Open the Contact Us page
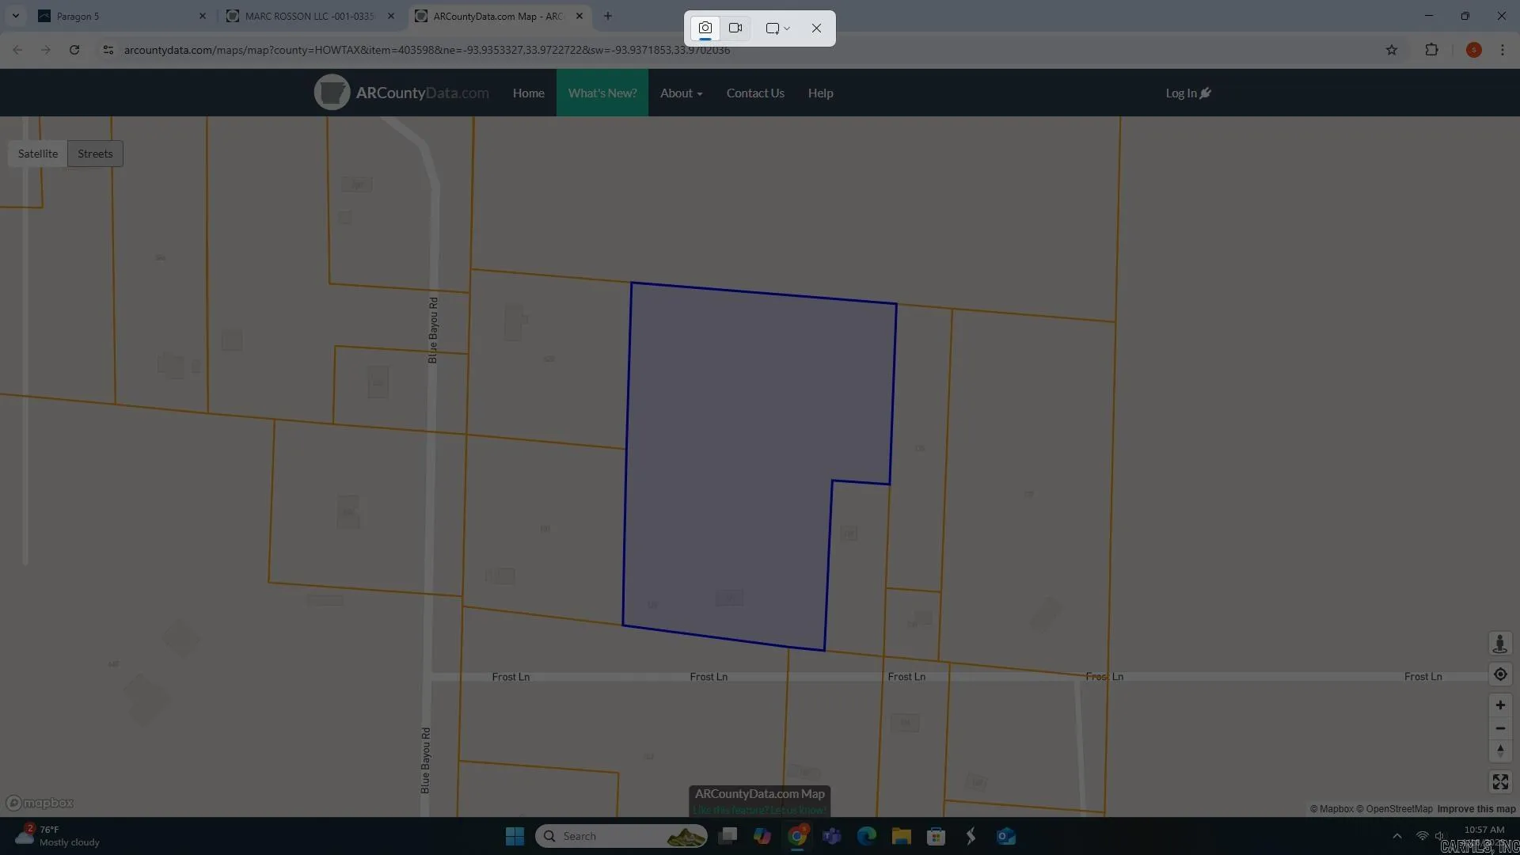 [x=755, y=93]
